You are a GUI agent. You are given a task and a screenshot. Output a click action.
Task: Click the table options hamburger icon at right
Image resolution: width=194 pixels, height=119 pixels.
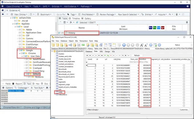point(187,22)
